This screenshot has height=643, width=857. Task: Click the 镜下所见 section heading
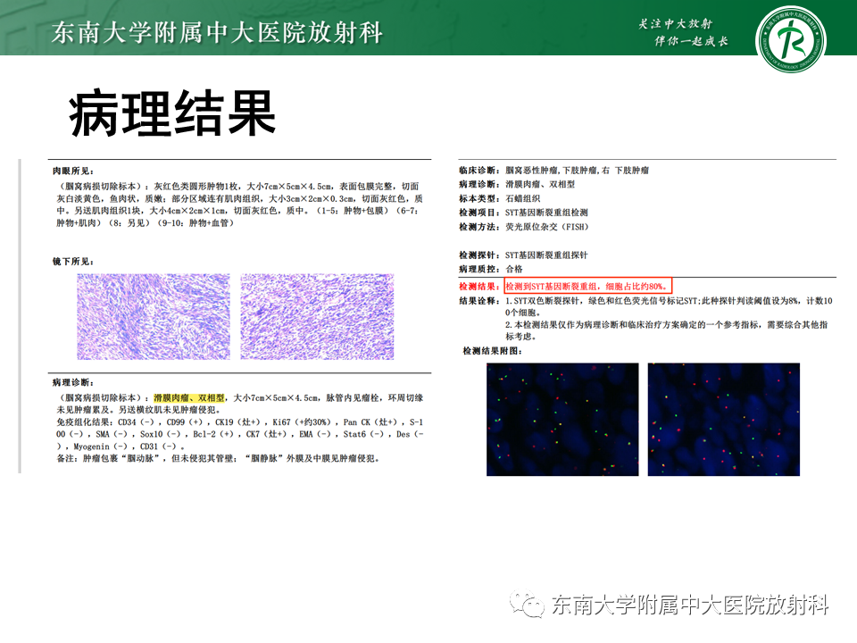72,262
